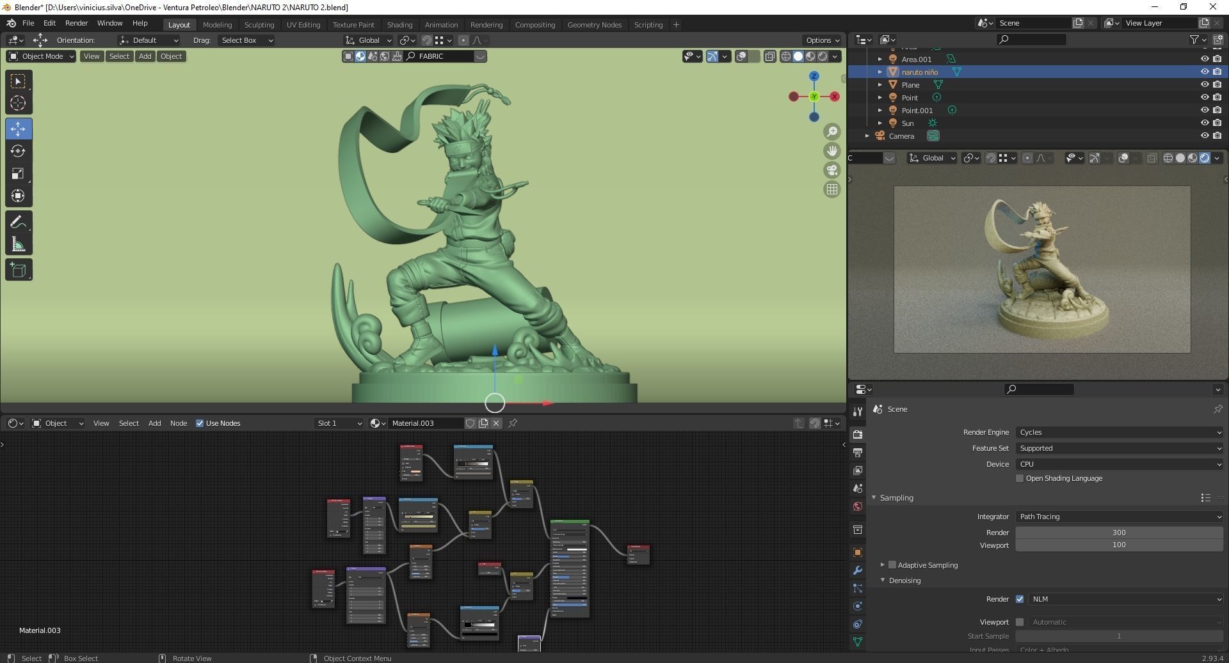Switch to the Geometry Nodes workspace tab
1229x663 pixels.
[x=595, y=25]
